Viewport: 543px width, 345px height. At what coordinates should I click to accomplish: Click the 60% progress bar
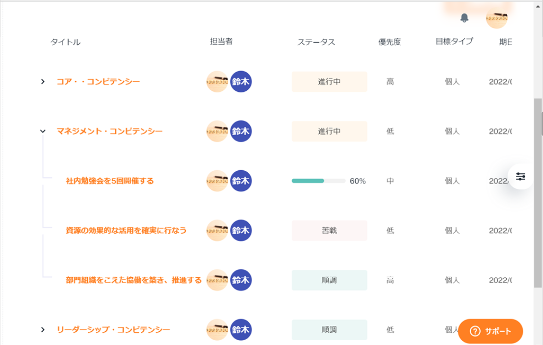(319, 181)
